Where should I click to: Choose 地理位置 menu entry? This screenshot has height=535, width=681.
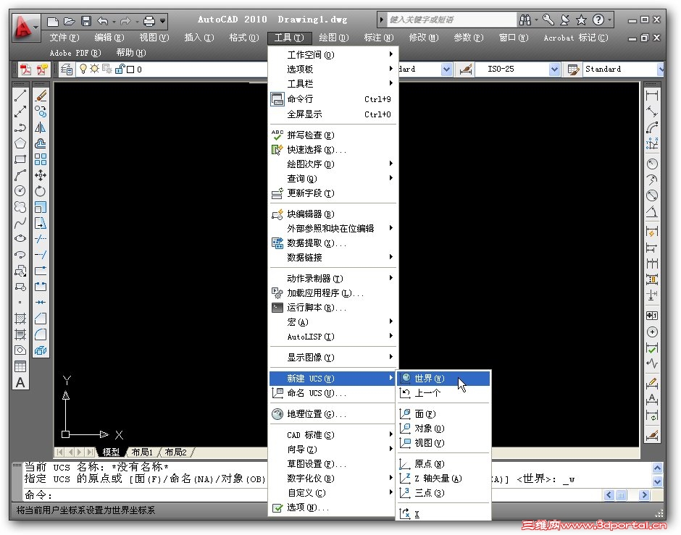[333, 414]
